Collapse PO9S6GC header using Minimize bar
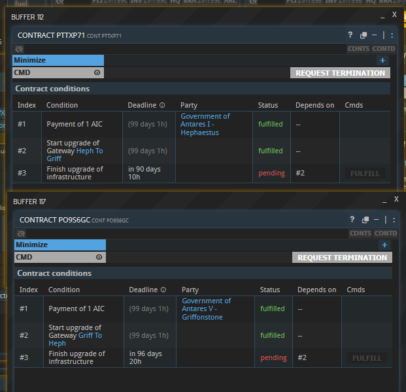 point(60,245)
